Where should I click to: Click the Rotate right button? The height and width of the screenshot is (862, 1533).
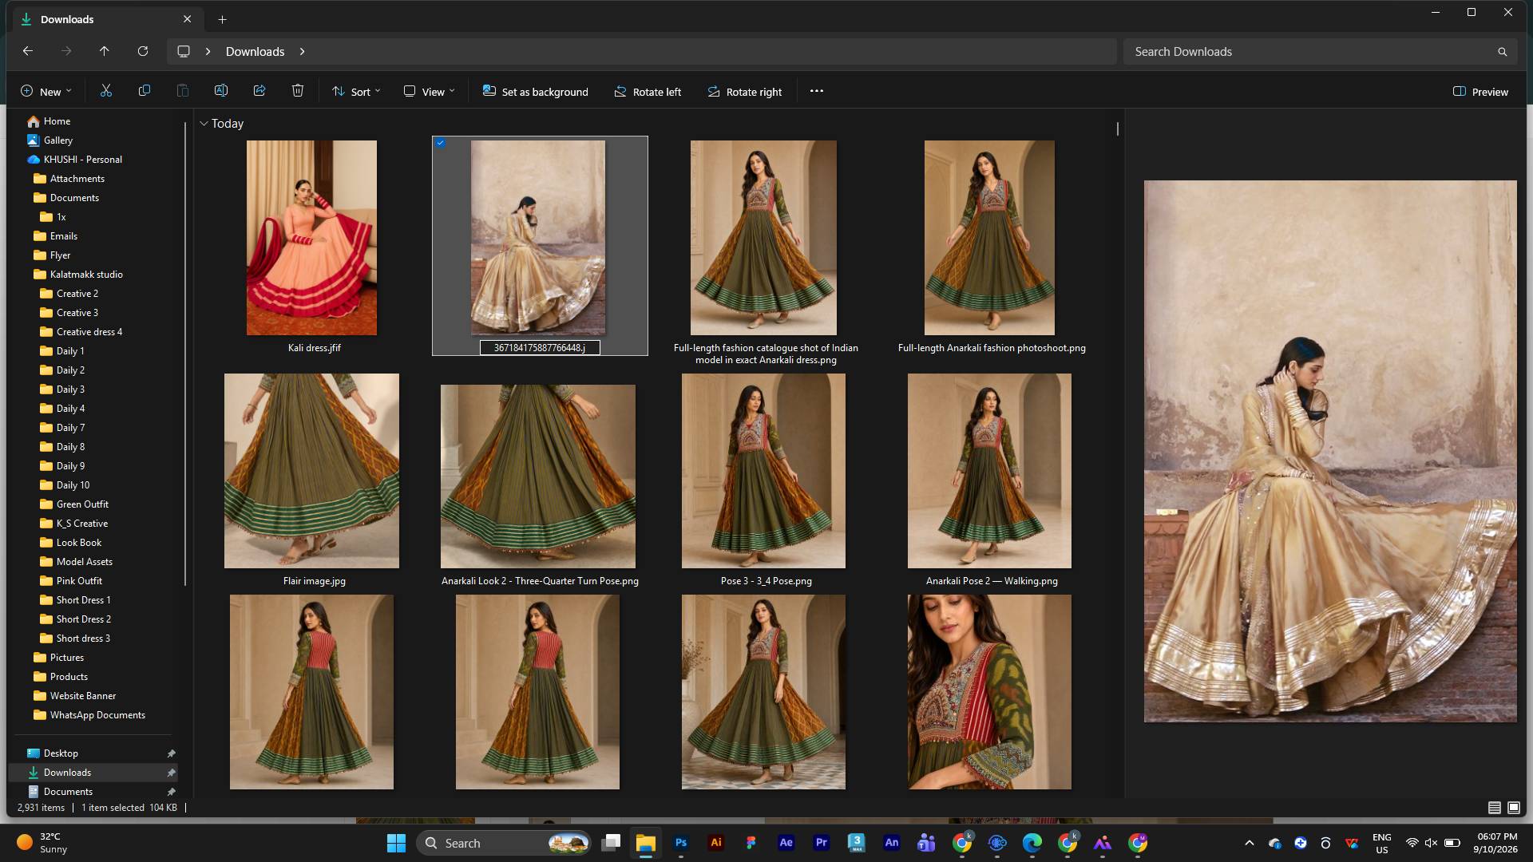click(745, 92)
